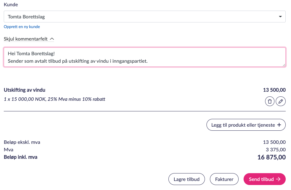Click the chevron beside Skjul kommentarfelt
Viewport: 291px width, 190px height.
click(x=52, y=39)
